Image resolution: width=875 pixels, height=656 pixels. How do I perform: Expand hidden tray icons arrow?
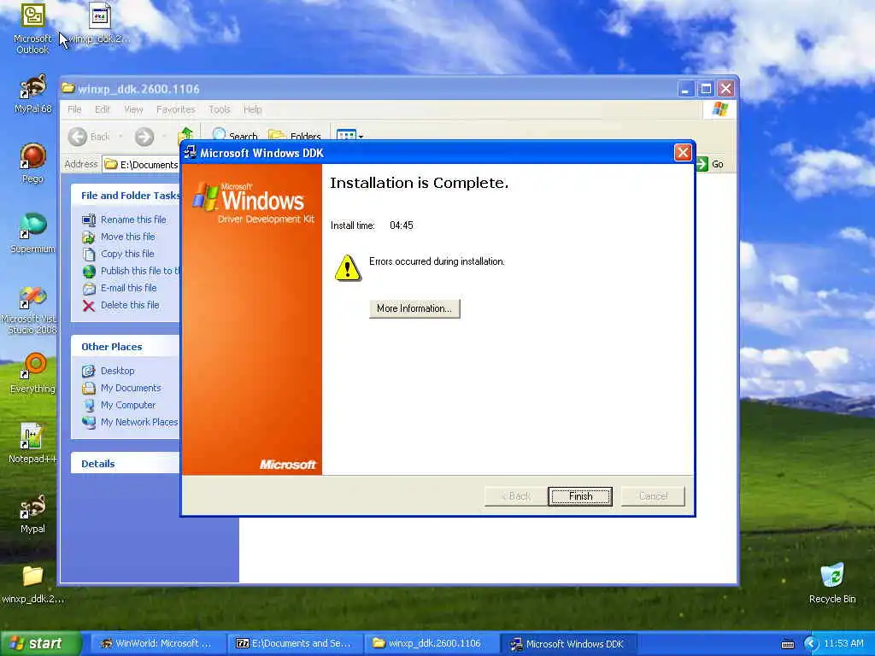(x=810, y=644)
